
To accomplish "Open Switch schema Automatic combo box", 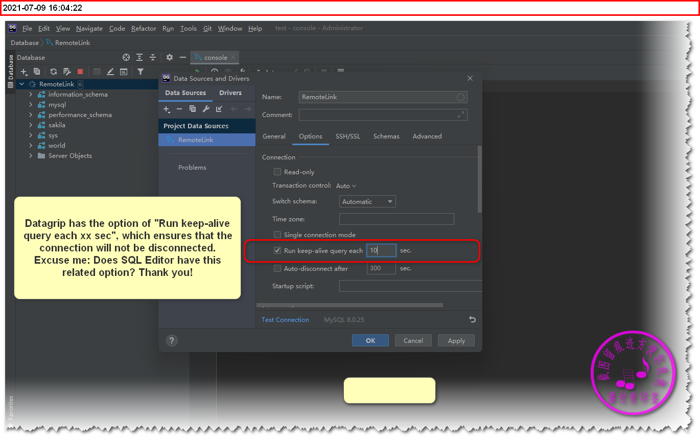I will (x=367, y=202).
